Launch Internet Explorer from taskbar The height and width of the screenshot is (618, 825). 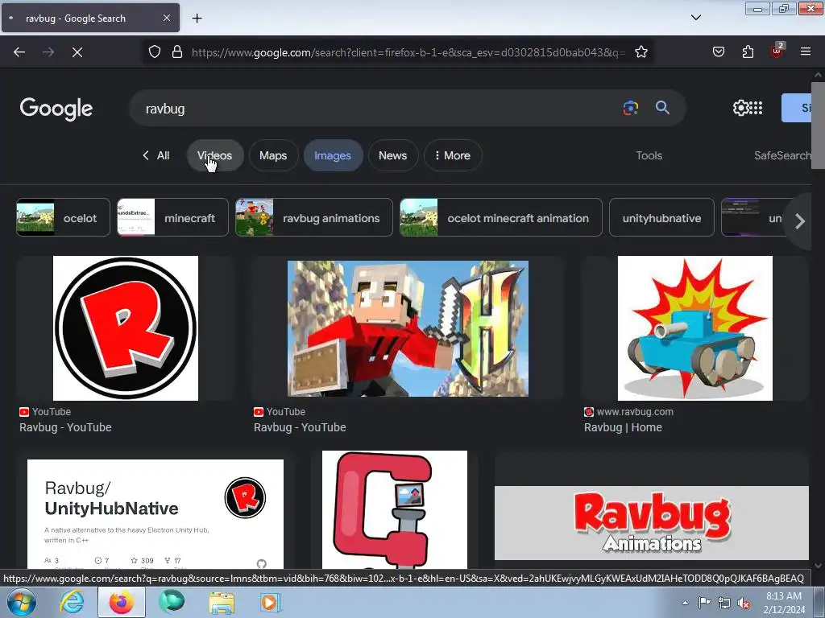72,602
